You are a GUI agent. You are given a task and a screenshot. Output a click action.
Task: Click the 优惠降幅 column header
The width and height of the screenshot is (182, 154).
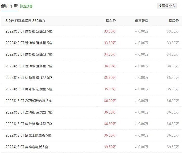[x=142, y=21]
